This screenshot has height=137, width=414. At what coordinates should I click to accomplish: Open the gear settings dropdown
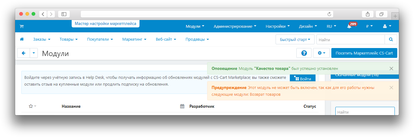click(321, 53)
